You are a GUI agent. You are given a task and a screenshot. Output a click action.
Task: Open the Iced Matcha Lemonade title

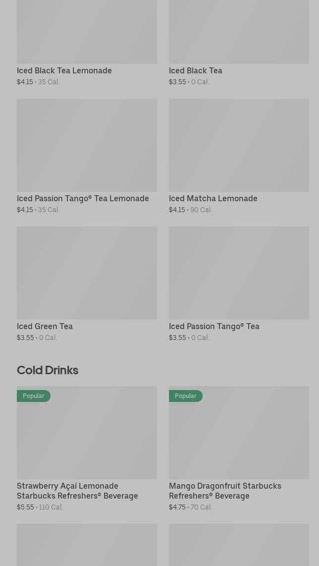[x=213, y=199]
